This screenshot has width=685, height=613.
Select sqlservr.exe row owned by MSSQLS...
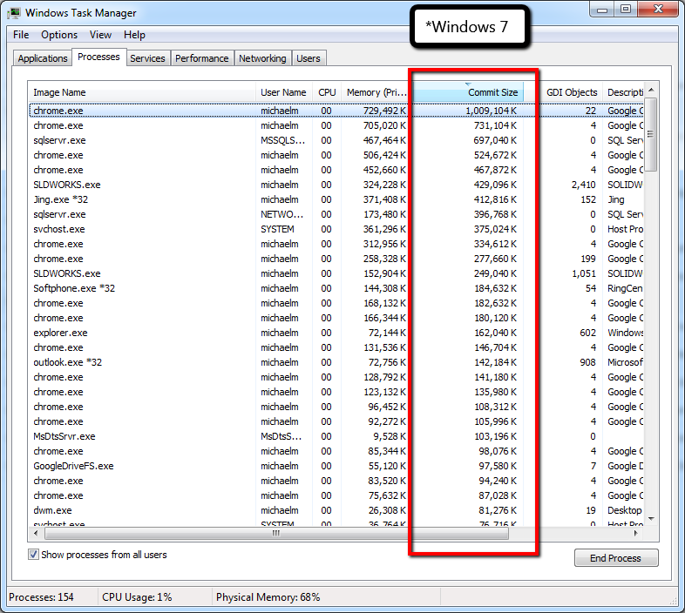336,140
